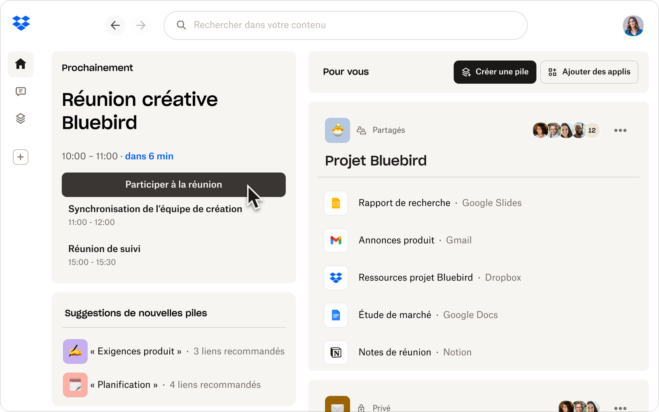Open Ajouter des applis
This screenshot has width=659, height=412.
coord(589,72)
